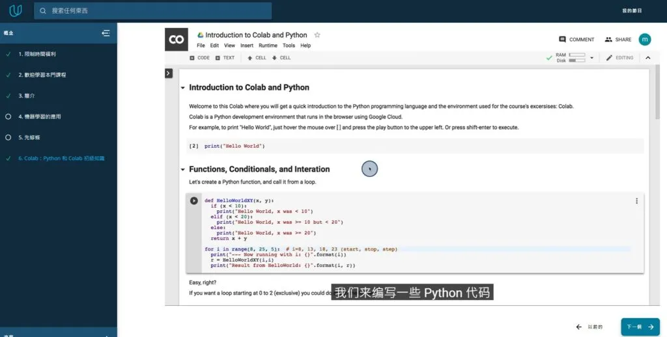
Task: Open the File menu
Action: click(x=201, y=46)
